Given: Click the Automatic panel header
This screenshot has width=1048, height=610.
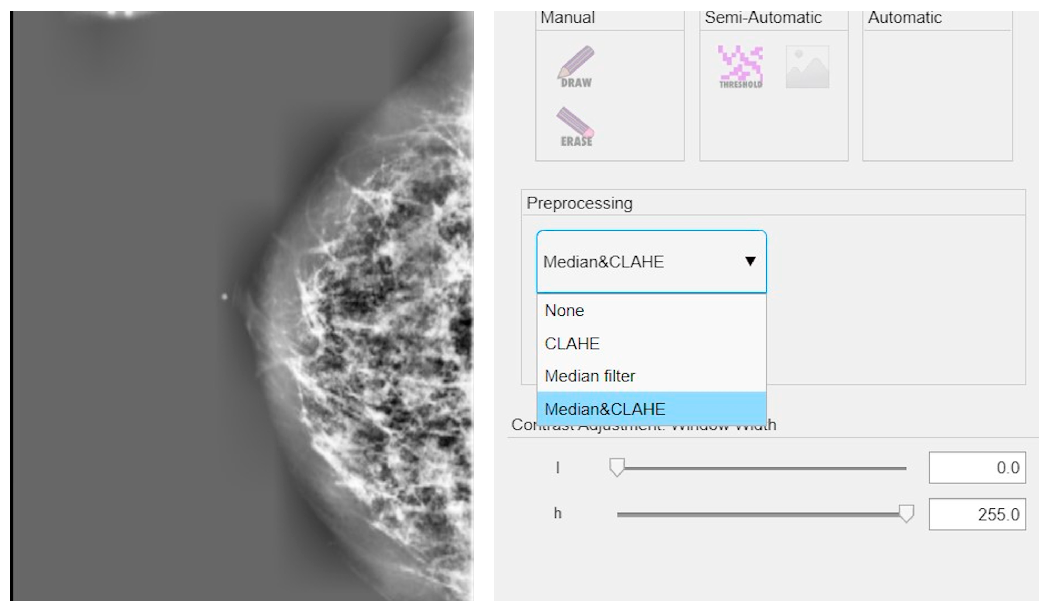Looking at the screenshot, I should tap(905, 17).
